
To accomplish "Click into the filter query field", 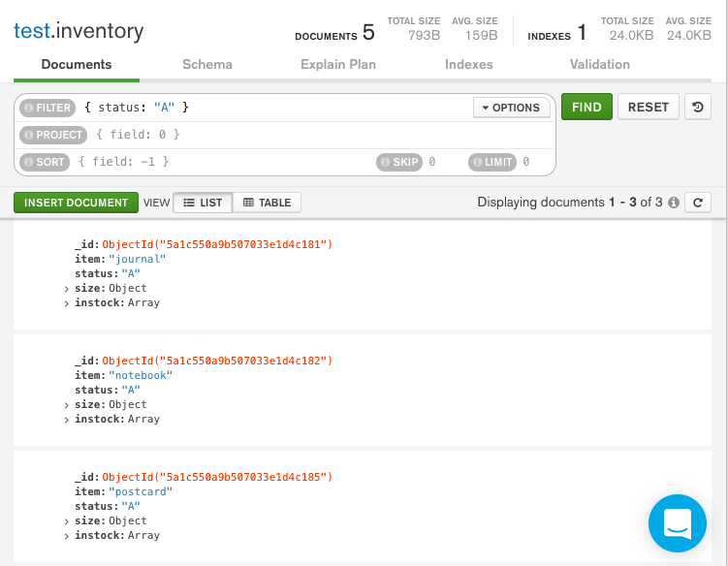I will [320, 108].
